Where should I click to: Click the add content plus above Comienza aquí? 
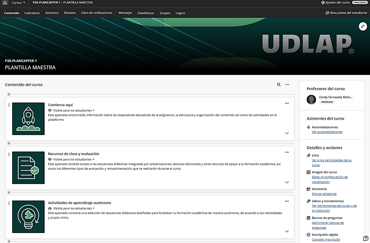pyautogui.click(x=9, y=95)
